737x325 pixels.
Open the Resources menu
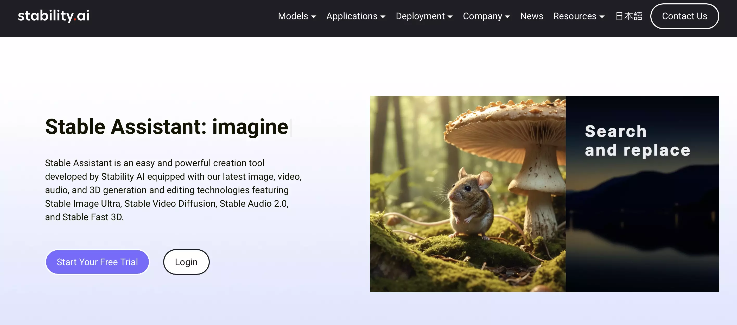575,16
